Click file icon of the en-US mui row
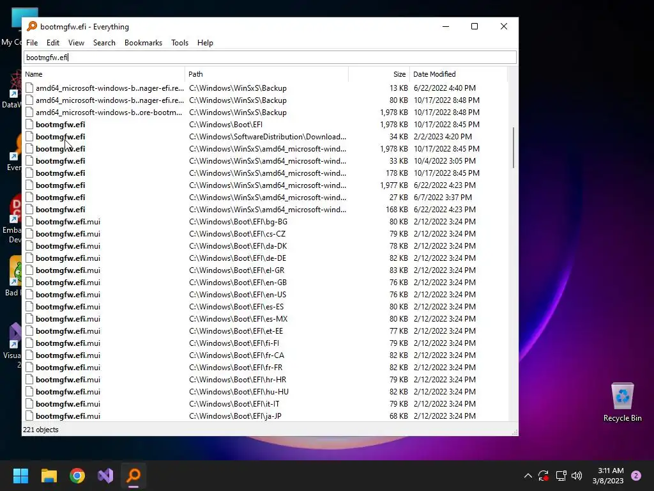The image size is (654, 491). point(29,294)
